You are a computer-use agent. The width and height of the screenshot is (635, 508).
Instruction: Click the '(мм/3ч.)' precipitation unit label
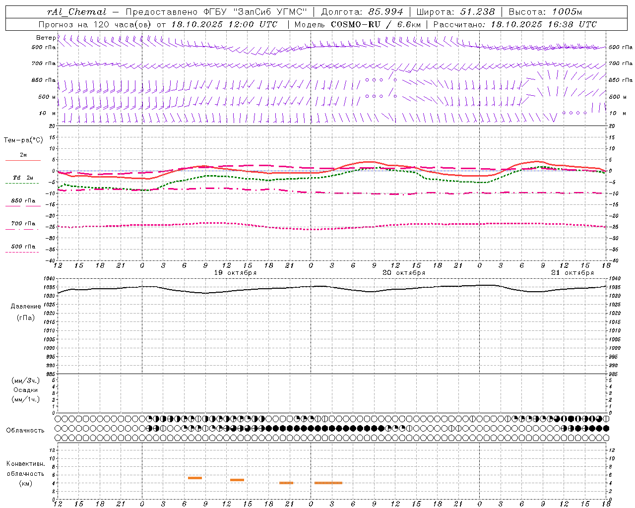26,381
